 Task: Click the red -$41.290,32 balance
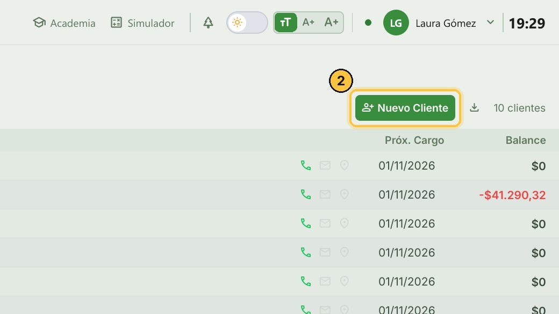(x=512, y=195)
